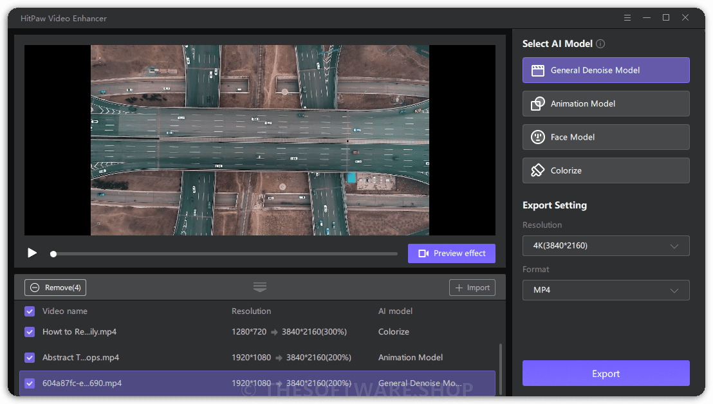Image resolution: width=713 pixels, height=404 pixels.
Task: Click the AI model column header
Action: click(395, 311)
